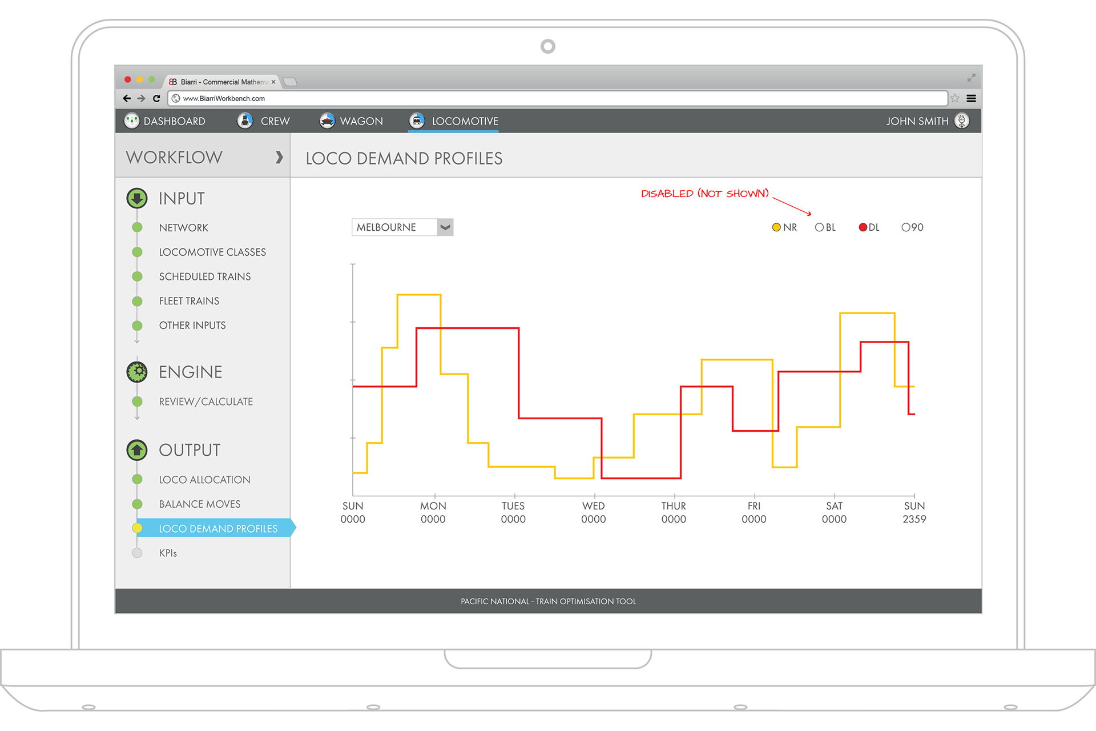This screenshot has height=731, width=1096.
Task: Click the MON 0000 axis label
Action: point(433,512)
